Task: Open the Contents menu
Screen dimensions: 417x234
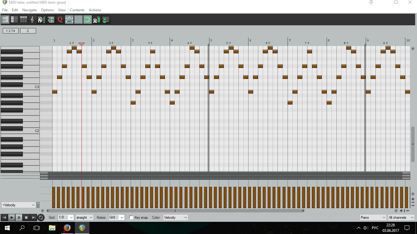Action: click(77, 10)
